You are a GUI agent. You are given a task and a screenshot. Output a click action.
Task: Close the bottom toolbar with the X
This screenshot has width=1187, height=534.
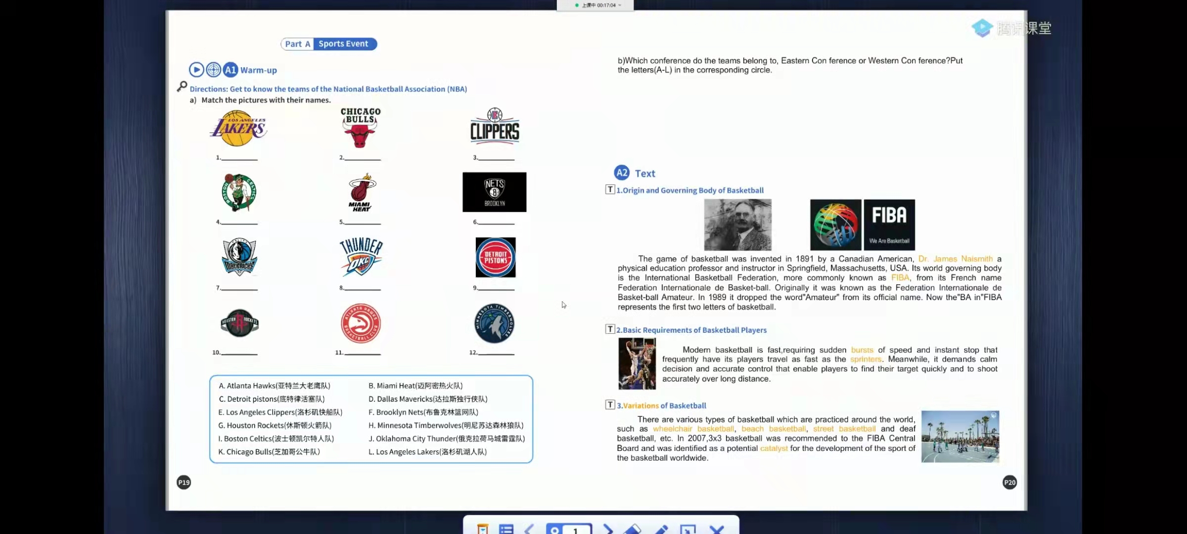tap(717, 529)
